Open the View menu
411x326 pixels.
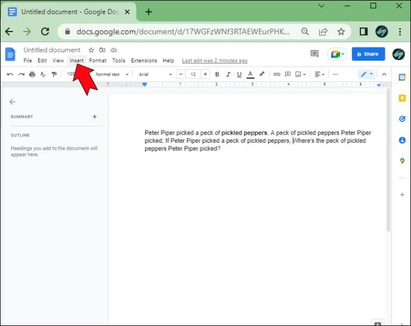click(x=58, y=61)
